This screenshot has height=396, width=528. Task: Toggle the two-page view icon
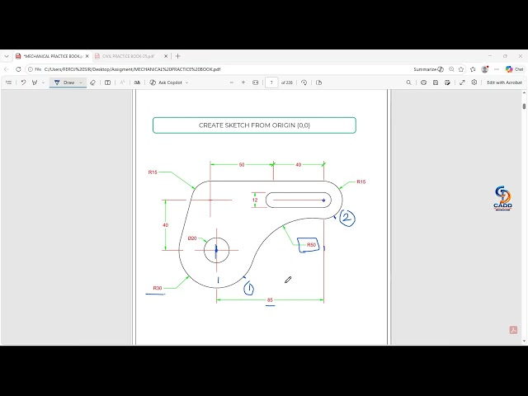(x=319, y=82)
